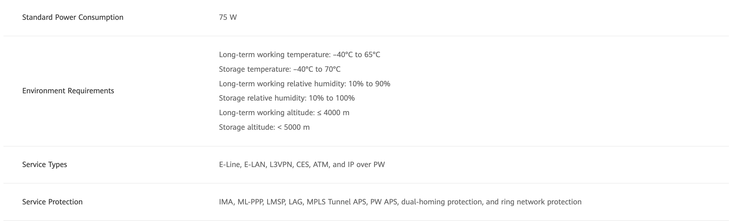Select the storage altitude line
This screenshot has width=733, height=221.
[x=264, y=127]
